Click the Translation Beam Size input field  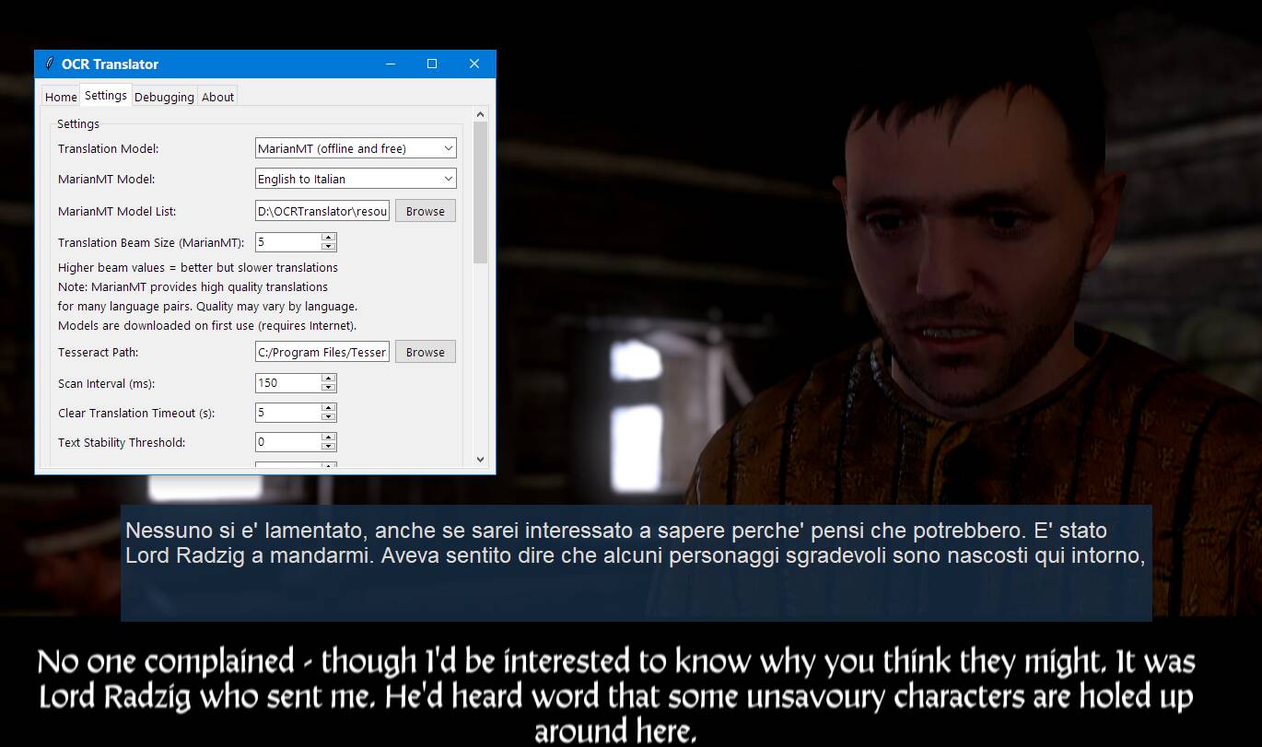287,242
